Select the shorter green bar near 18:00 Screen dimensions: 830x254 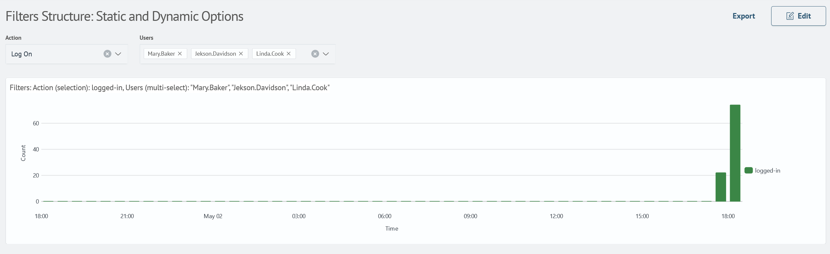721,187
